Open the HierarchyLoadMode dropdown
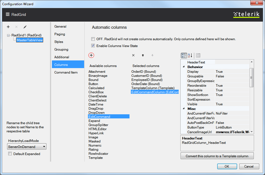The image size is (265, 175). (x=43, y=146)
